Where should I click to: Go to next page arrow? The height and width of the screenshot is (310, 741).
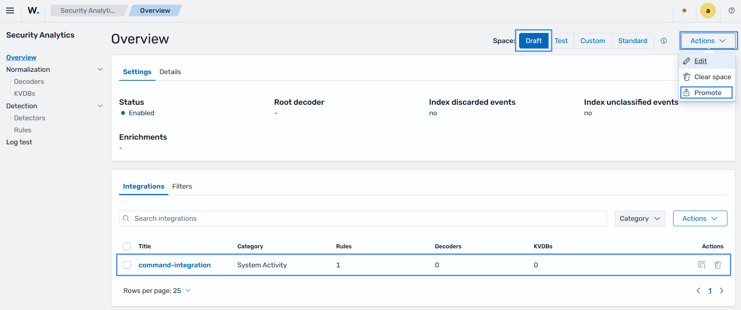click(x=722, y=291)
